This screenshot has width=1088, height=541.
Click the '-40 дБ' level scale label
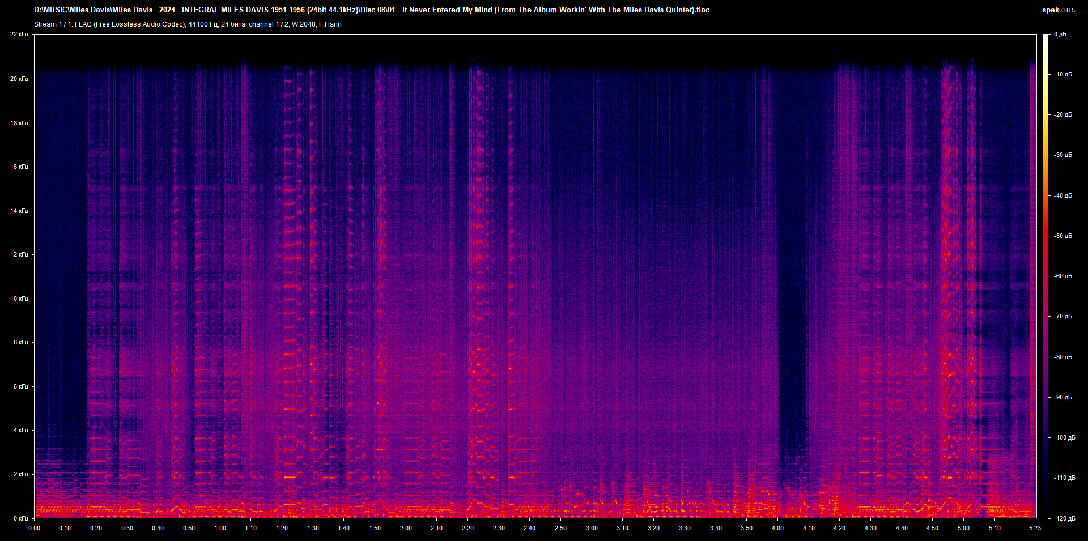(1063, 196)
